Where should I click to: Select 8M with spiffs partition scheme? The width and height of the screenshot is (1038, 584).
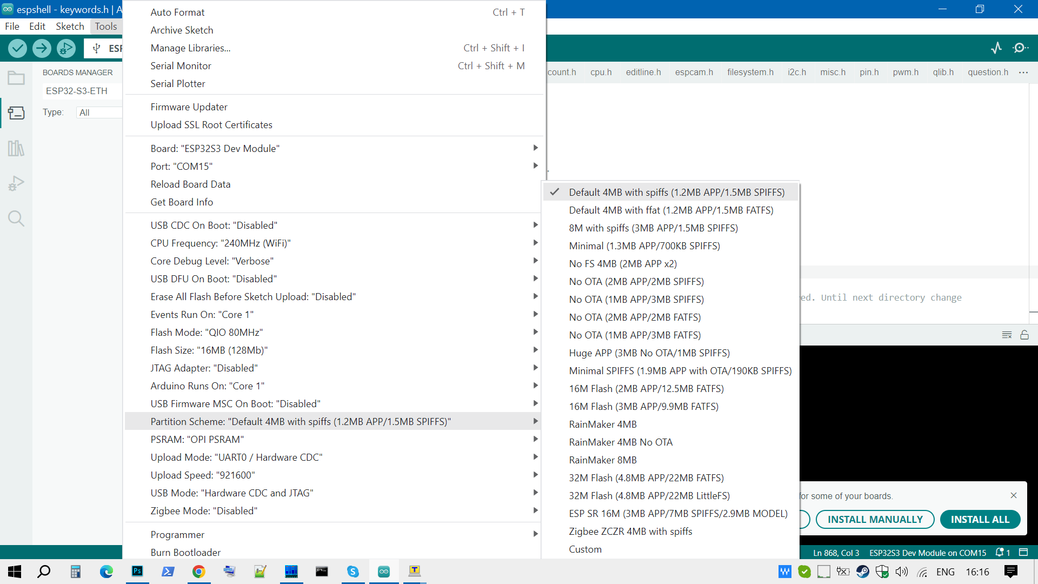click(670, 228)
